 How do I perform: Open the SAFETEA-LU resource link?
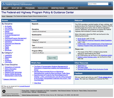coord(82,66)
